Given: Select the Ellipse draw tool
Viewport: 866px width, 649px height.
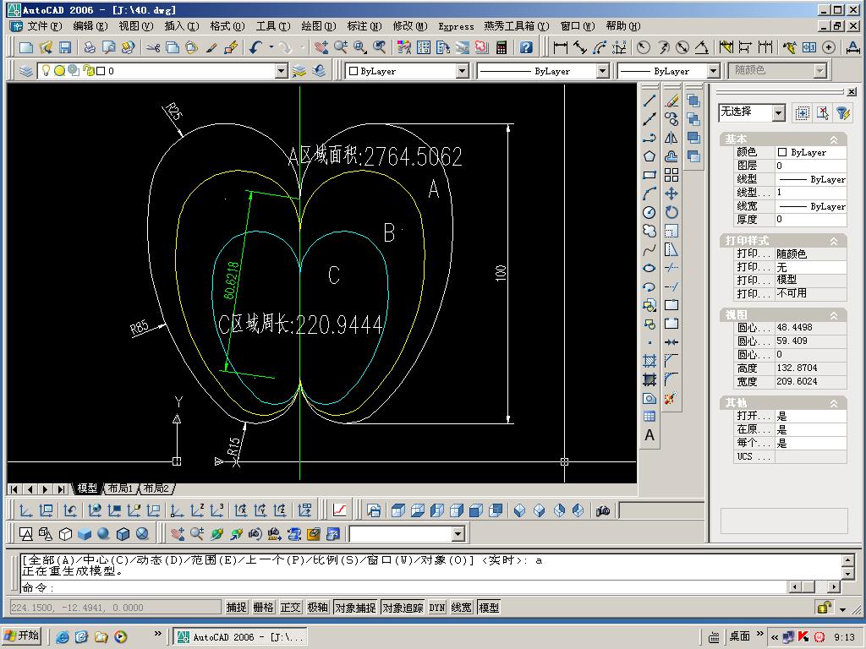Looking at the screenshot, I should [x=649, y=268].
